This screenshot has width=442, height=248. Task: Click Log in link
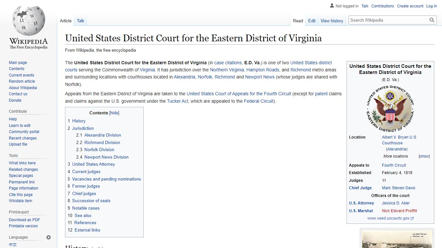432,6
